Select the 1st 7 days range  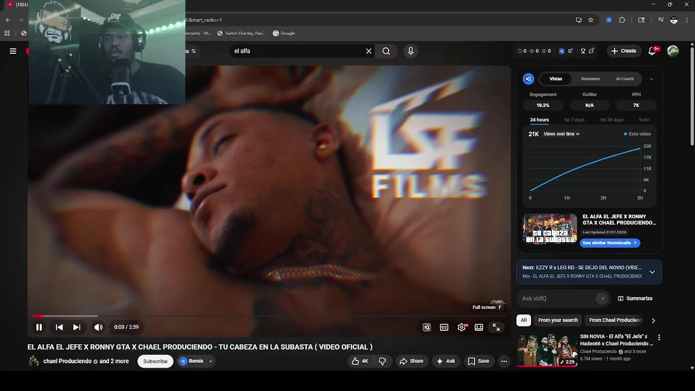click(x=574, y=119)
